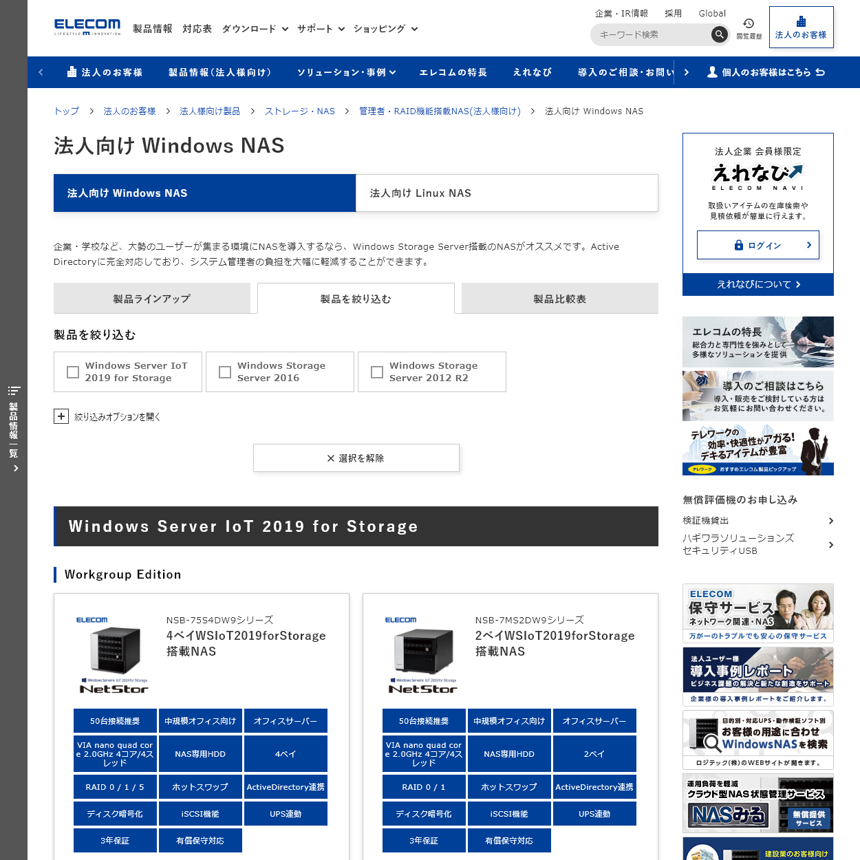Click NetStor logo of NSB-75S4DW9 product

pyautogui.click(x=114, y=689)
